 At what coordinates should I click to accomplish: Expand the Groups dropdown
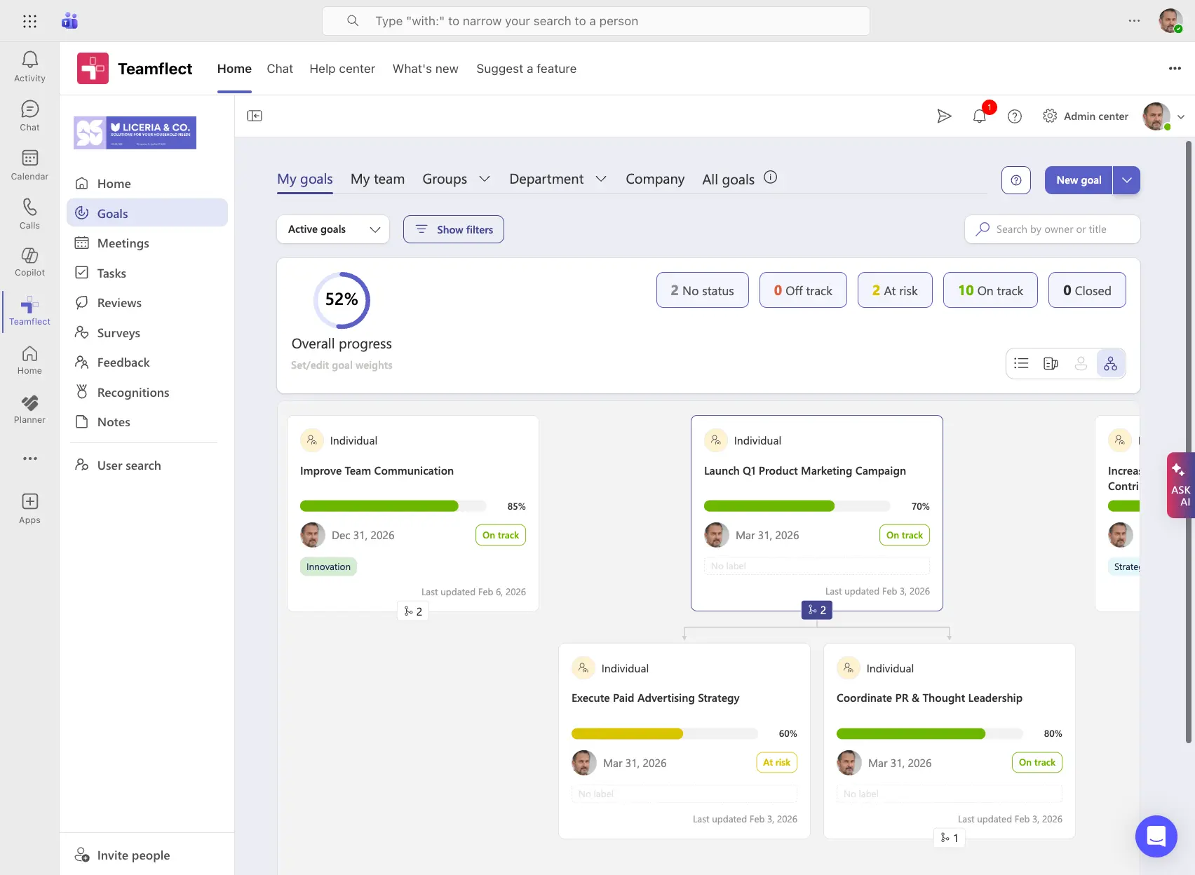455,179
